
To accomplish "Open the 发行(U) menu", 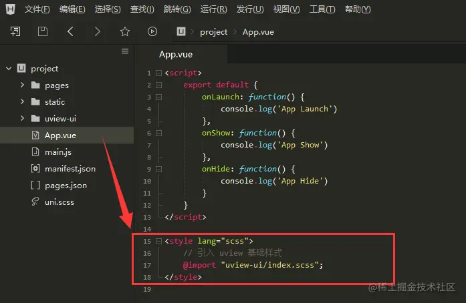I will click(x=250, y=9).
